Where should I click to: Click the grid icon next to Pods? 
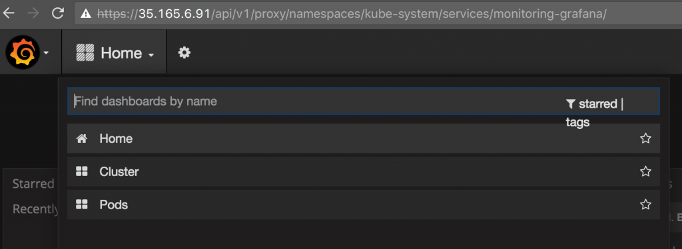(82, 205)
